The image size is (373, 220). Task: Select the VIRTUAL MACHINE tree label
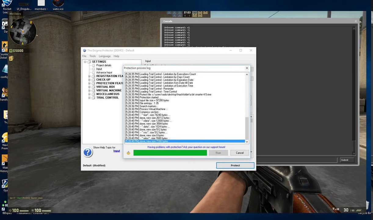pyautogui.click(x=109, y=91)
